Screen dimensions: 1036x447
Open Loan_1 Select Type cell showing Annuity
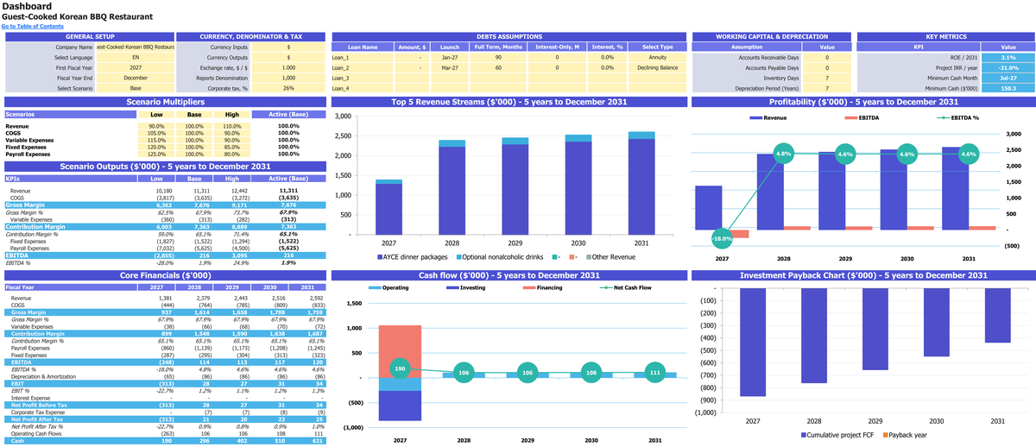tap(657, 57)
